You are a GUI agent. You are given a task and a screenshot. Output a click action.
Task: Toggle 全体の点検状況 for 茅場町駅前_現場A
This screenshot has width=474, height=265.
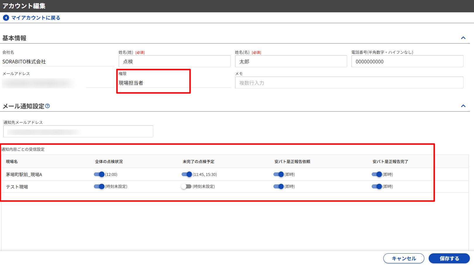[x=99, y=174]
